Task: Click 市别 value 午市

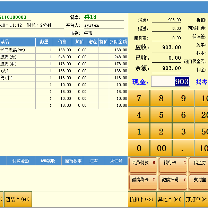Action: [88, 33]
